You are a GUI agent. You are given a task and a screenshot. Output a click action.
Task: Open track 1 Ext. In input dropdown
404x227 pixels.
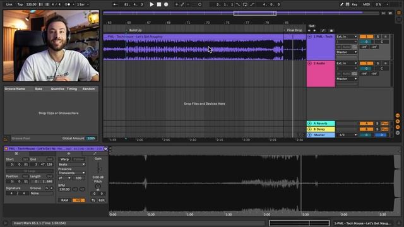tap(347, 37)
